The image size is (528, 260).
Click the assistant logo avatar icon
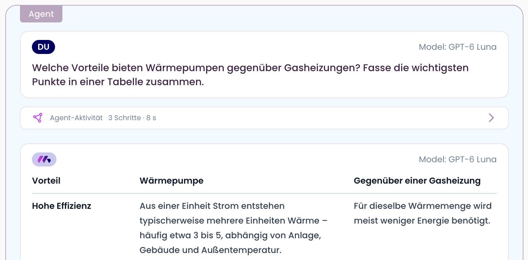pos(44,159)
